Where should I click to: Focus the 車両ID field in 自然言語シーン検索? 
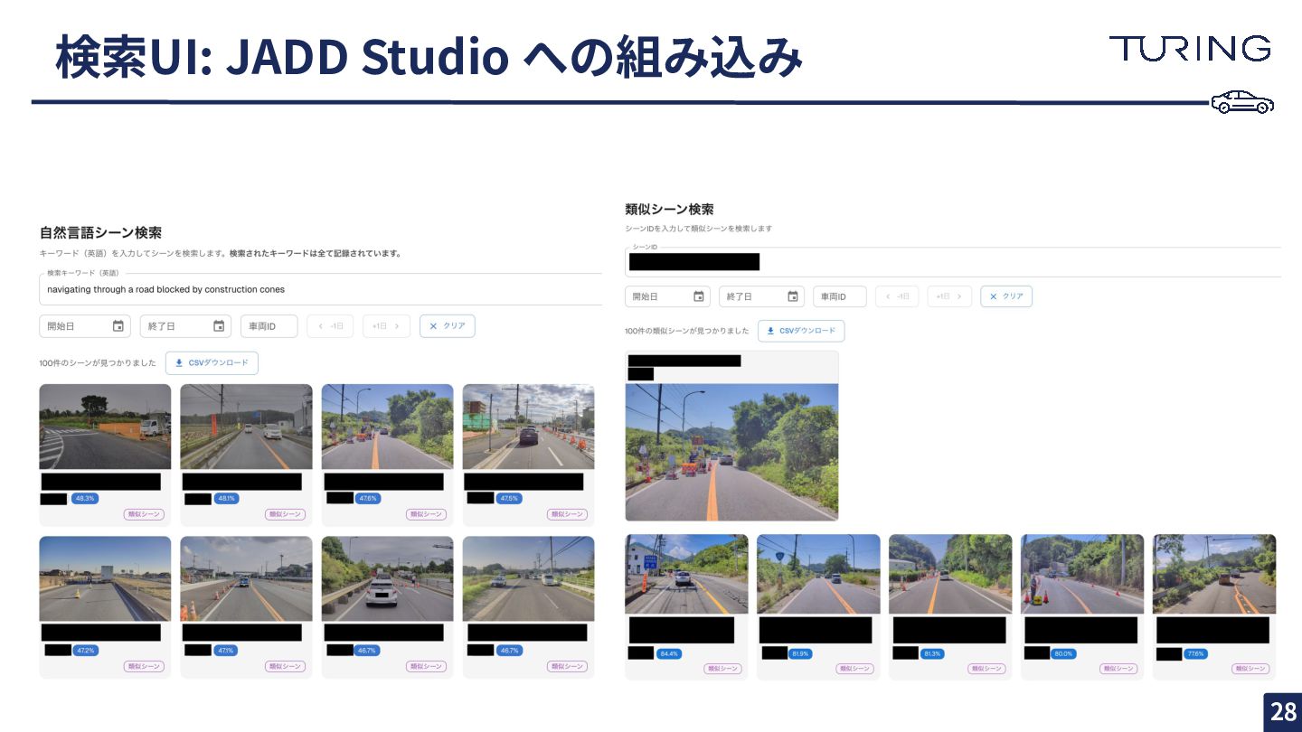click(x=269, y=326)
